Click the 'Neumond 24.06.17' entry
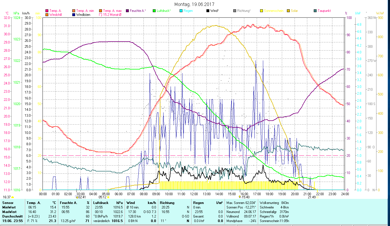Viewport: 390px width, 226px height. click(241, 212)
